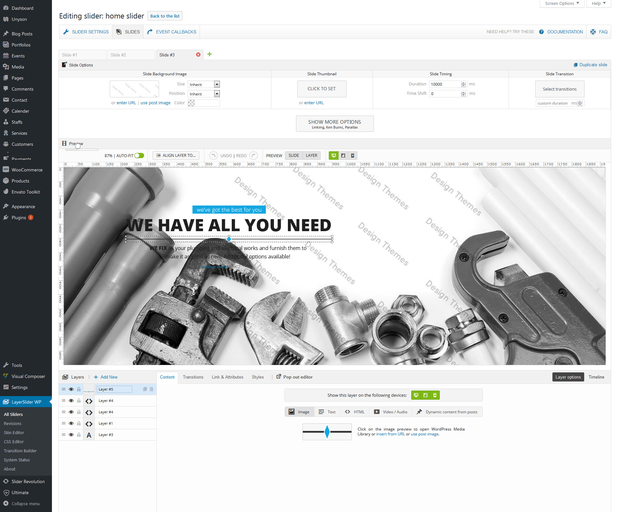The image size is (617, 512).
Task: Switch editor to tablet preview icon
Action: point(343,156)
